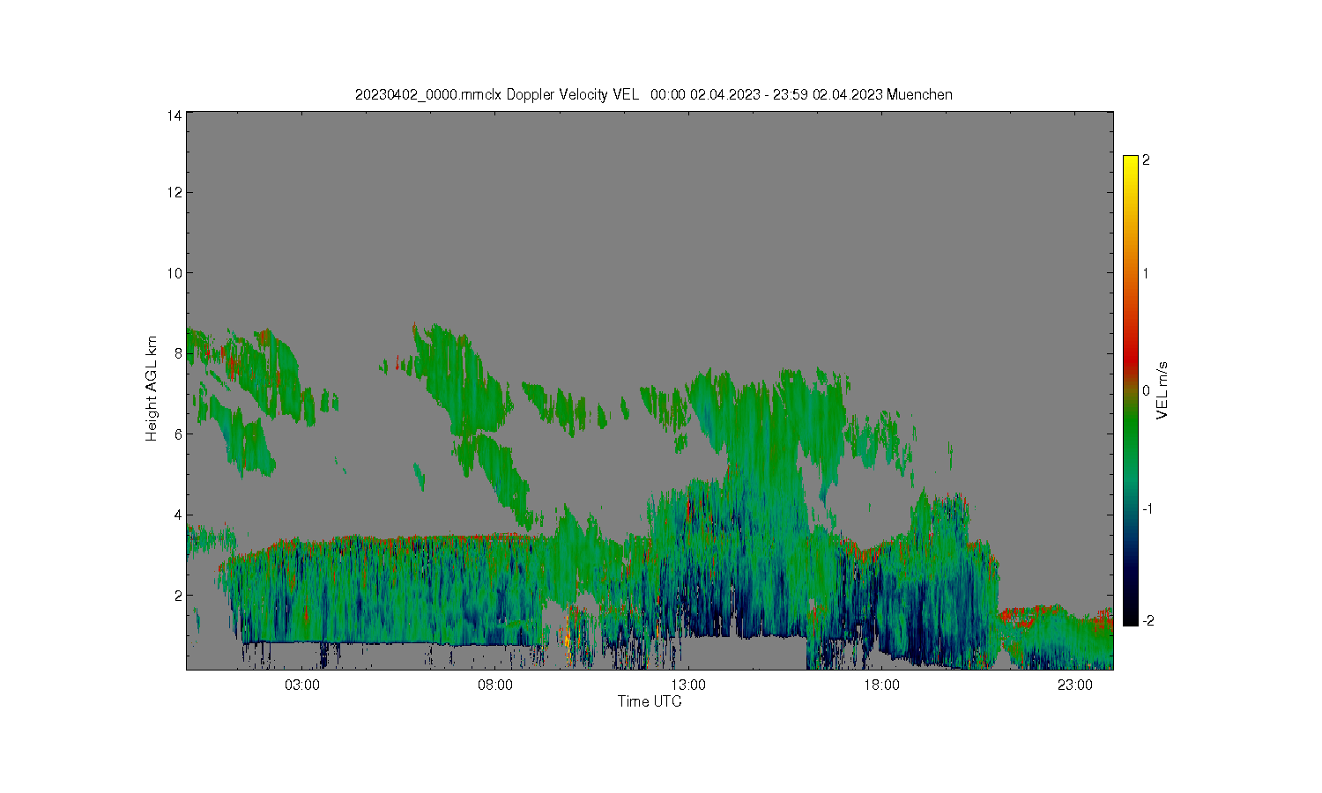Click the '10' height tick label

175,273
